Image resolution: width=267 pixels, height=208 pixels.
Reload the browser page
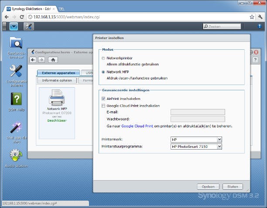pos(22,17)
